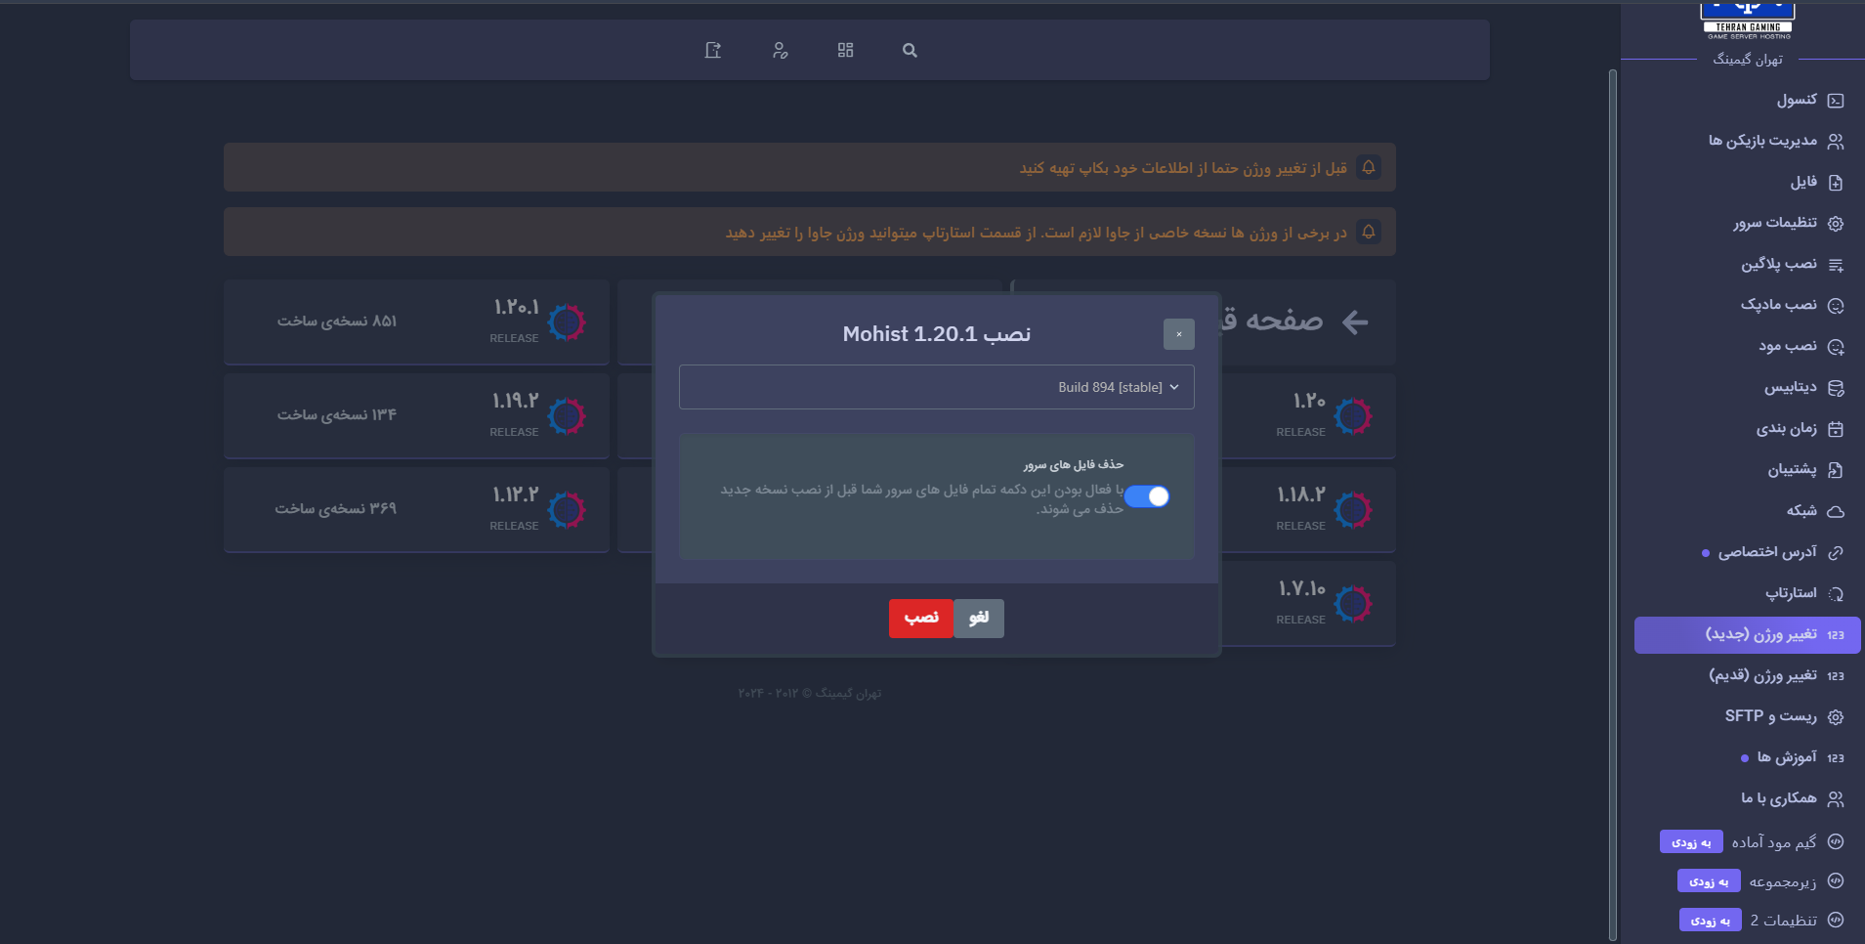Click the console terminal icon beside کنسول
1865x944 pixels.
[1836, 101]
